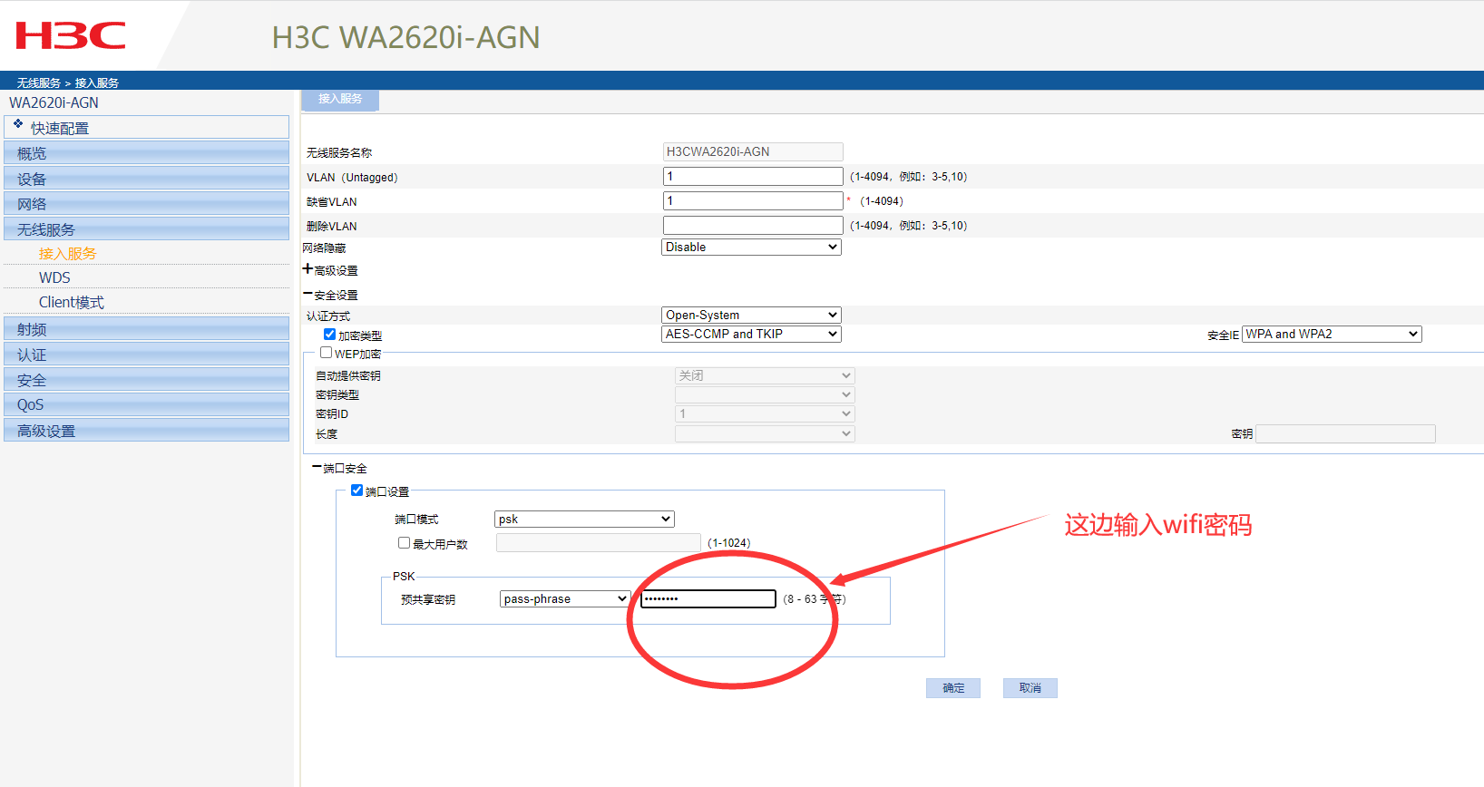The width and height of the screenshot is (1484, 787).
Task: Open the 认证 authentication menu
Action: point(147,354)
